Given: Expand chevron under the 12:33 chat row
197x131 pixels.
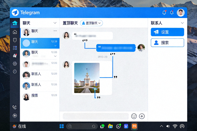Looking at the screenshot, I should coord(55,56).
